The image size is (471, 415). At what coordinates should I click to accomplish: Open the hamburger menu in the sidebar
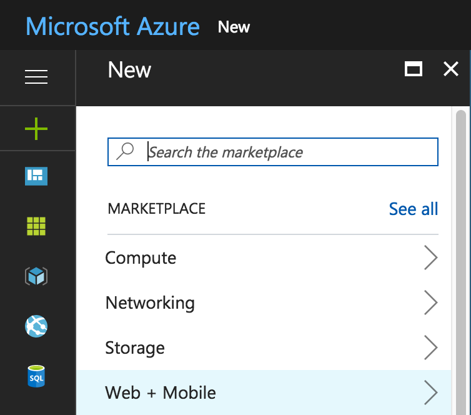click(36, 77)
